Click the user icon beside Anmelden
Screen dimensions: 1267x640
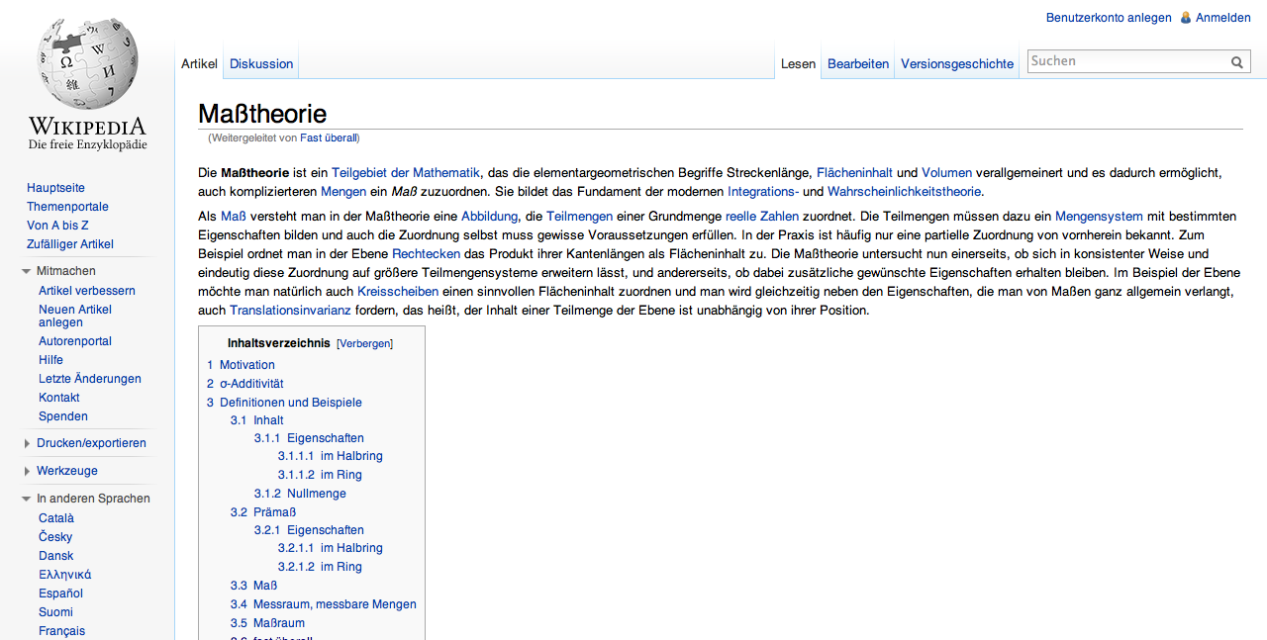tap(1185, 18)
